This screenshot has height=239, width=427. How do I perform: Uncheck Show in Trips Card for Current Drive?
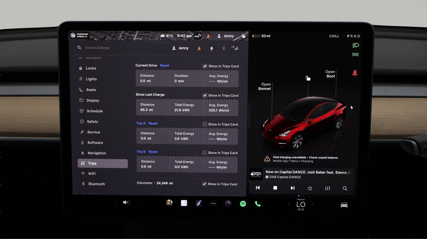tap(205, 66)
